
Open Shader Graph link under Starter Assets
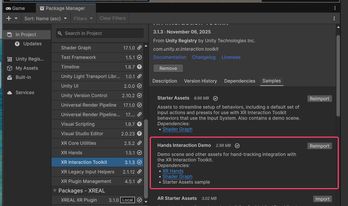pyautogui.click(x=177, y=129)
